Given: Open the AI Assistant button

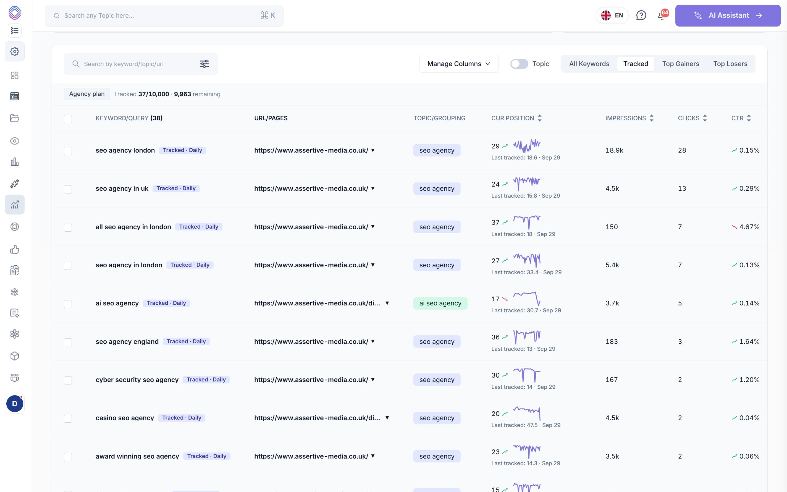Looking at the screenshot, I should click(x=728, y=15).
